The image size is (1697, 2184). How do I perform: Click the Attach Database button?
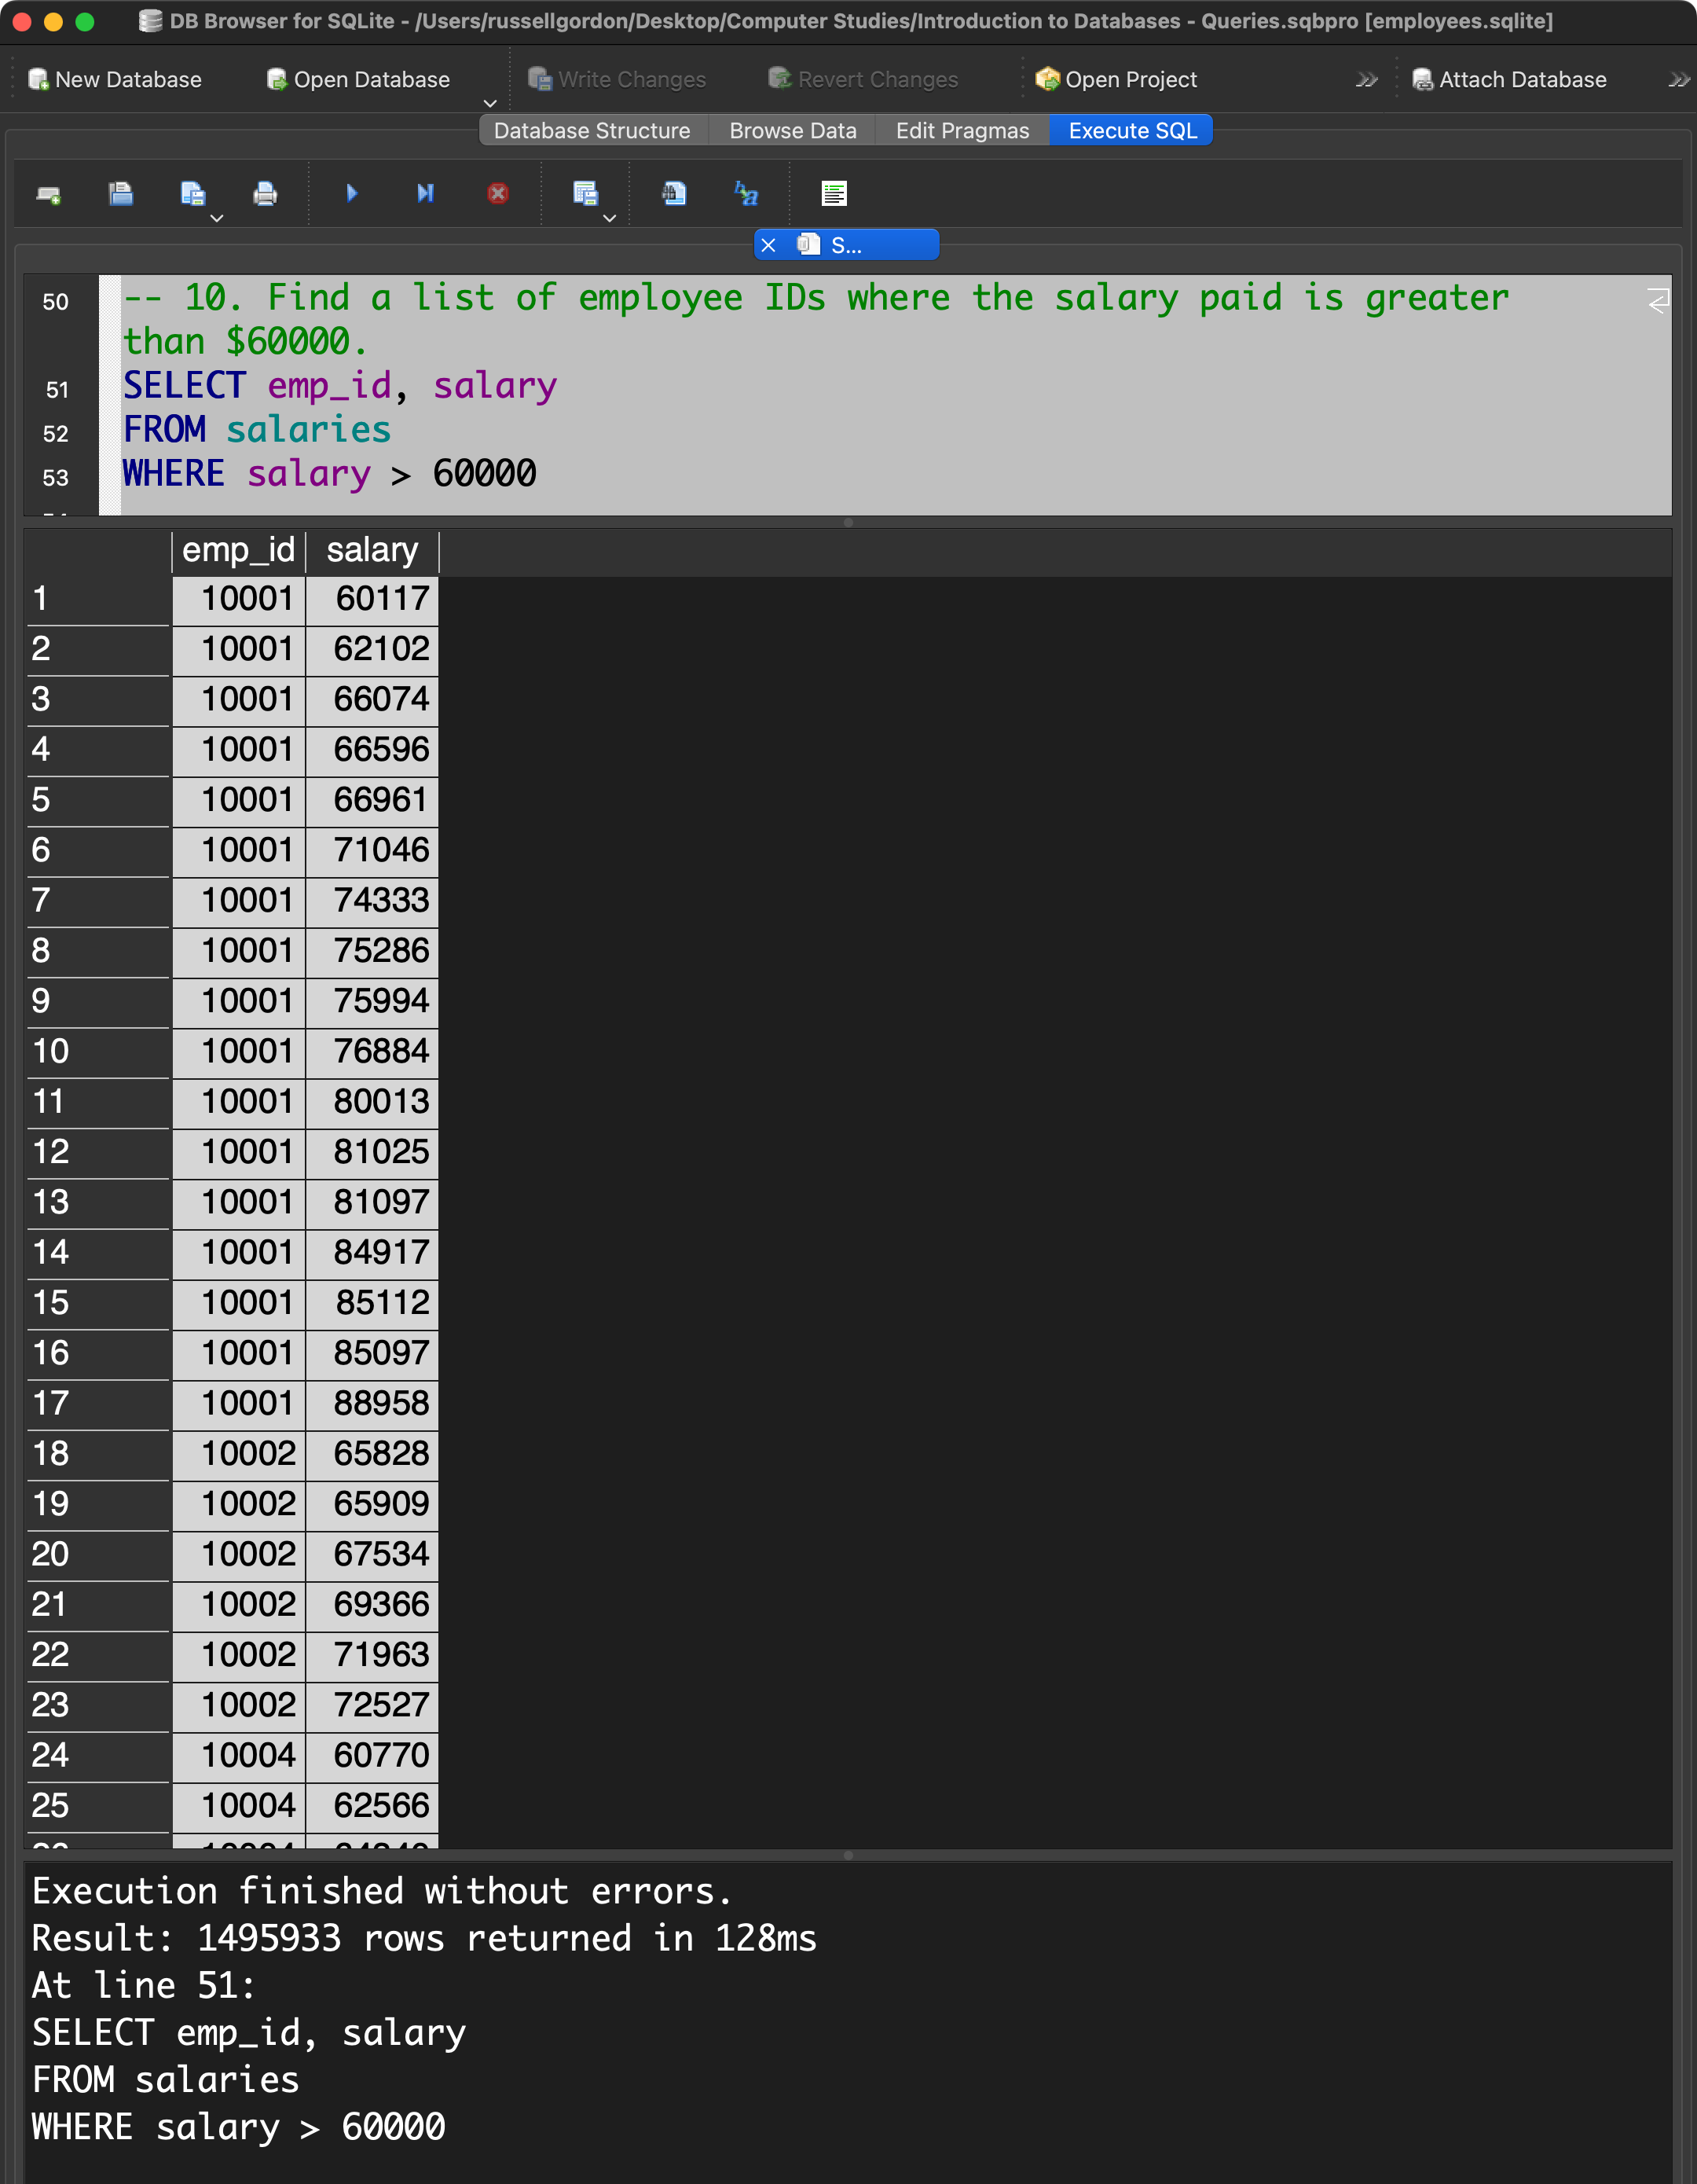[1509, 80]
